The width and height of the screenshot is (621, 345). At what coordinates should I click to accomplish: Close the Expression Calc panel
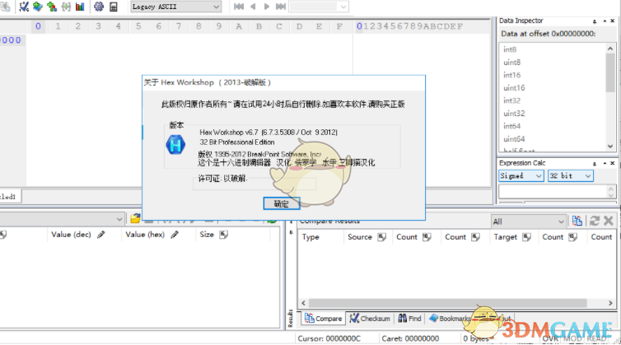[613, 163]
